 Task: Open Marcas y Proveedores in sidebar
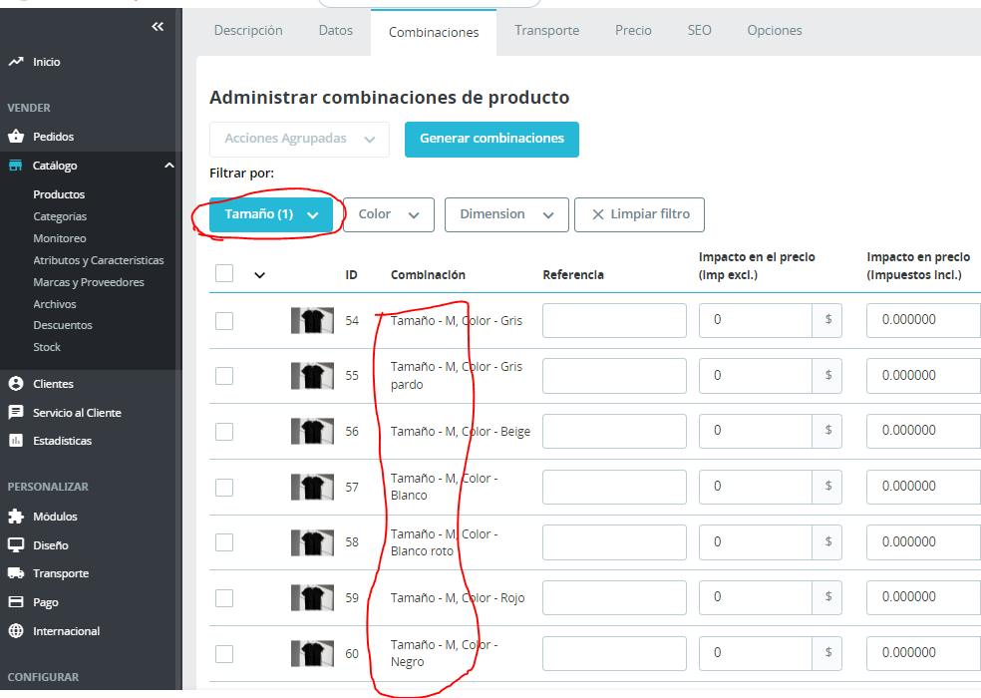[88, 282]
